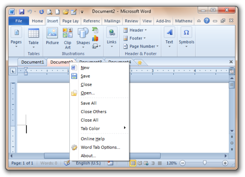Minimize the ribbon with the caret icon

tap(199, 21)
